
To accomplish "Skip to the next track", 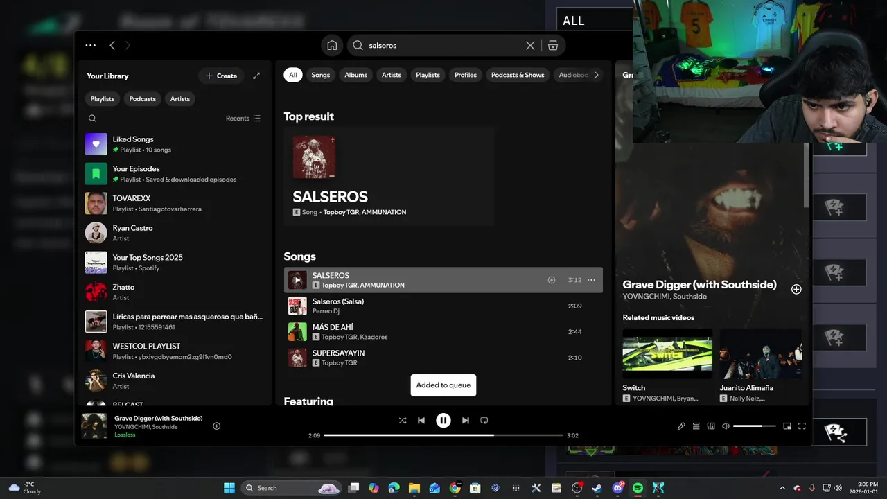I will [466, 420].
